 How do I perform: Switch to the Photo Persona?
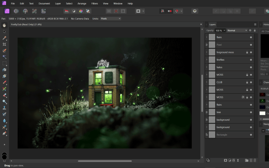[x=7, y=11]
